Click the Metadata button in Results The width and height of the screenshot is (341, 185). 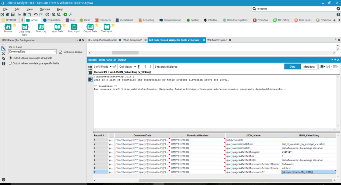309,67
